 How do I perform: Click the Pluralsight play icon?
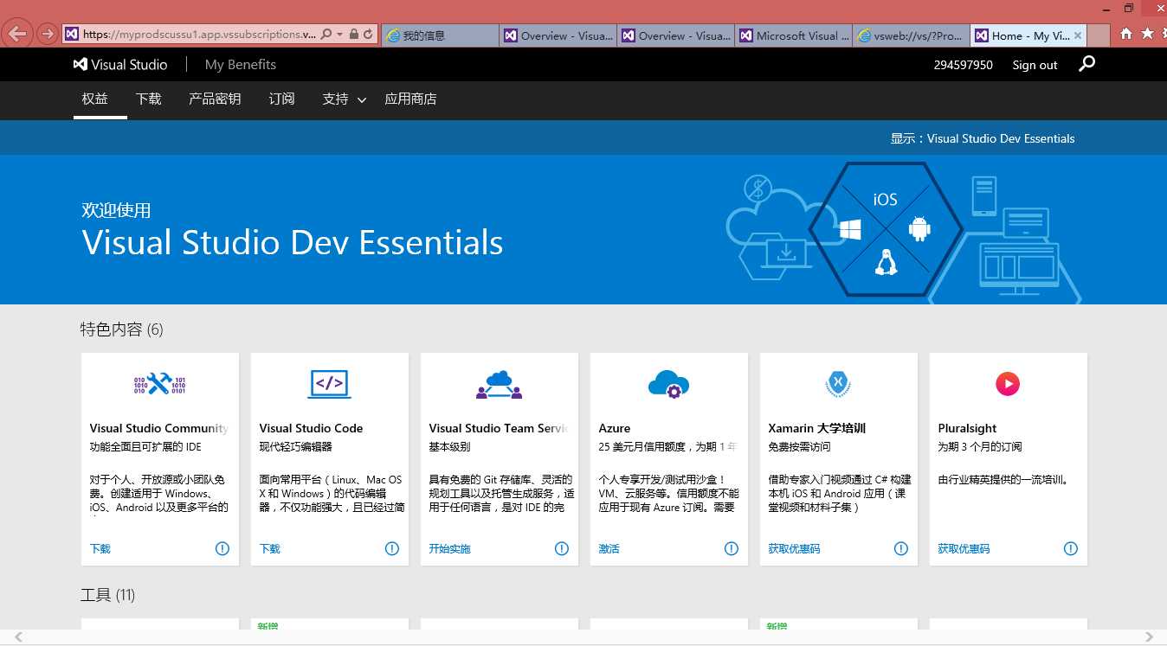point(1008,383)
